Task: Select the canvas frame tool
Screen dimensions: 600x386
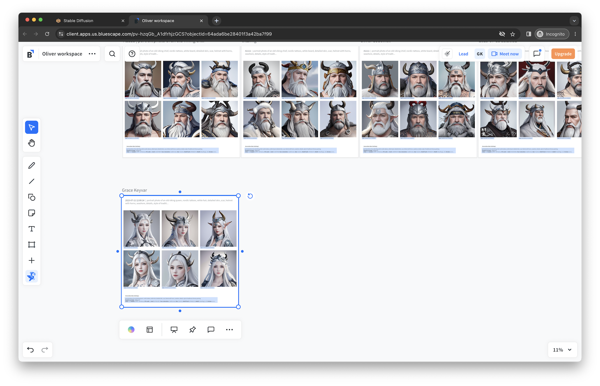Action: tap(32, 245)
